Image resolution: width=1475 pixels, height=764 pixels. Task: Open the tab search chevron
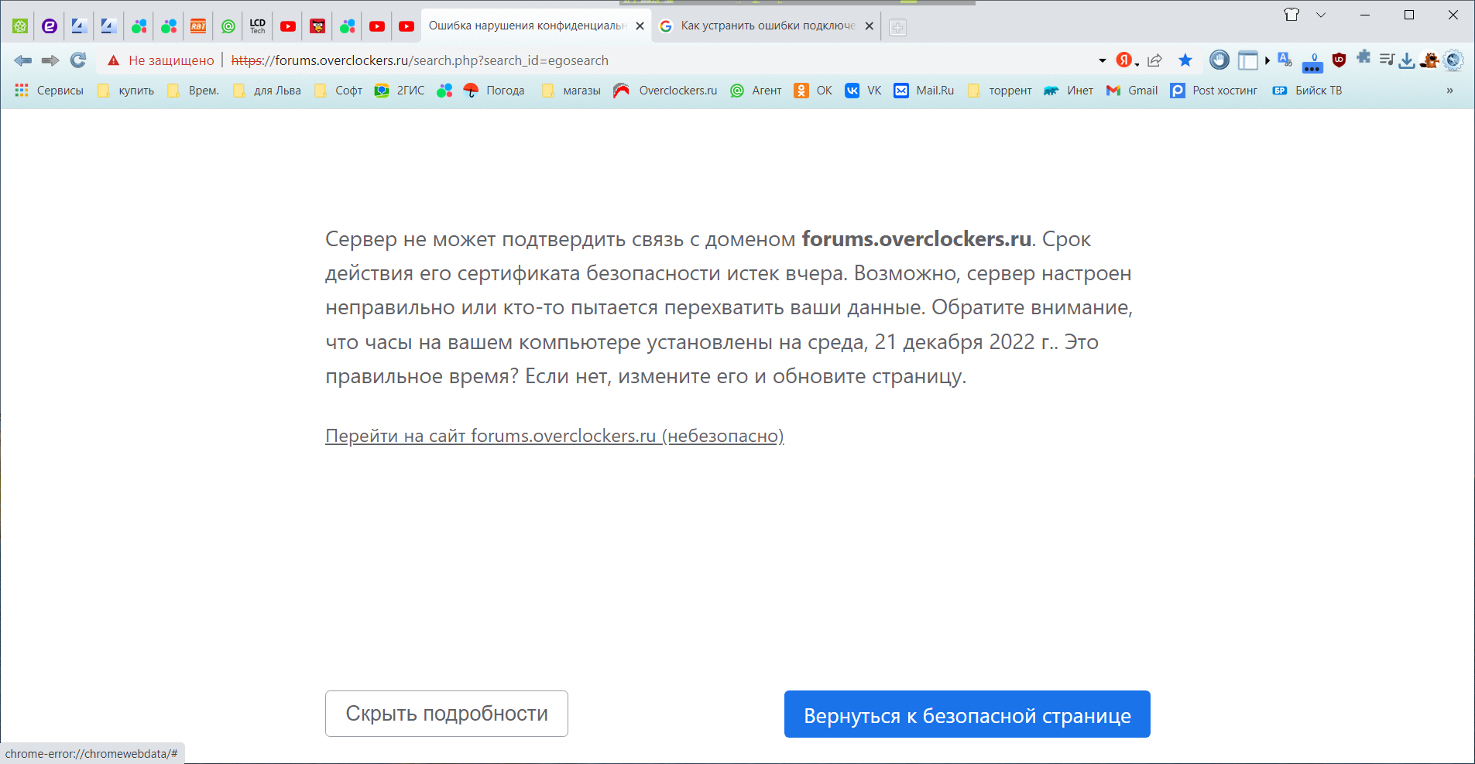pos(1321,15)
